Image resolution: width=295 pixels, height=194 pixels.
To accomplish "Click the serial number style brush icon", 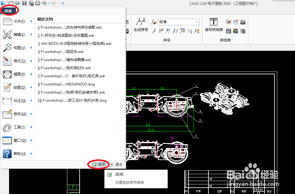I will pyautogui.click(x=154, y=22).
